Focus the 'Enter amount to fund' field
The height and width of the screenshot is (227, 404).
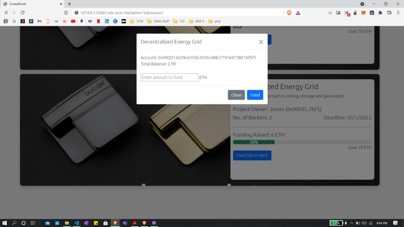click(x=169, y=77)
